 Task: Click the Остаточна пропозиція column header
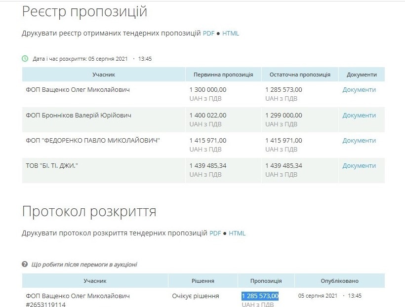click(300, 75)
